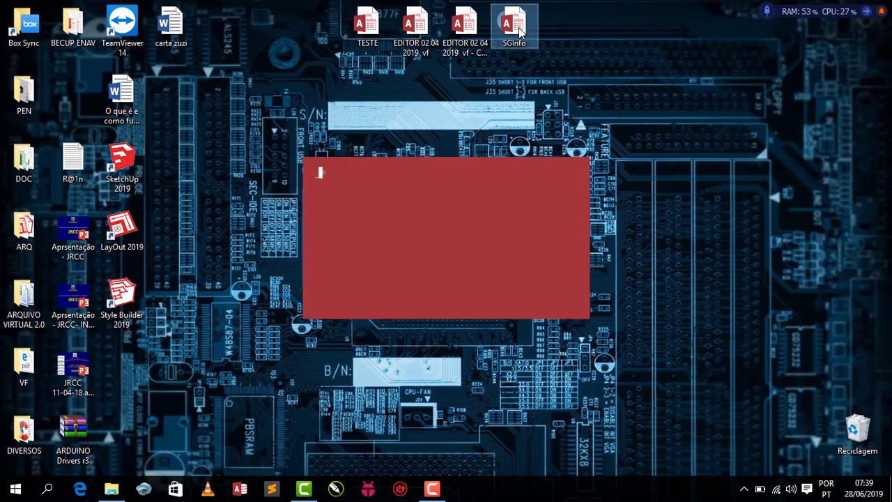This screenshot has height=502, width=892.
Task: Open the DIVERSOS desktop folder
Action: (24, 435)
